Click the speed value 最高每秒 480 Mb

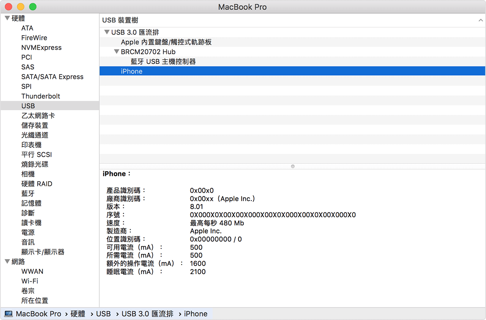[217, 223]
